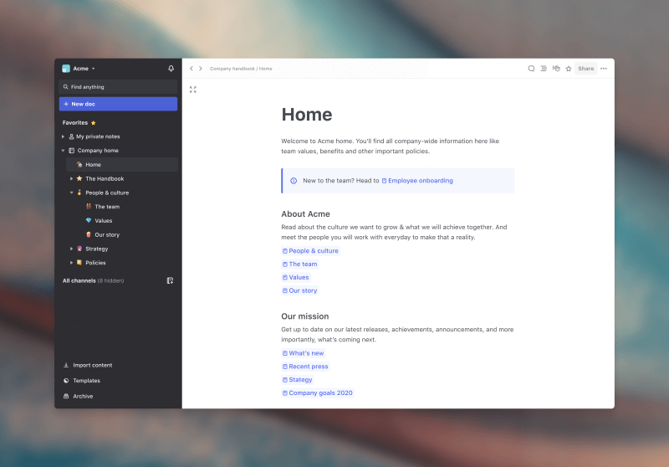Image resolution: width=669 pixels, height=467 pixels.
Task: Show the document outline icon
Action: point(544,69)
